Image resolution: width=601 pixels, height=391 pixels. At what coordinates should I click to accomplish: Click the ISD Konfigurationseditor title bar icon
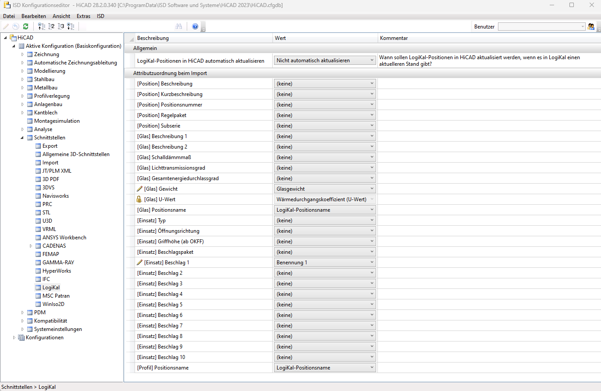pos(6,5)
